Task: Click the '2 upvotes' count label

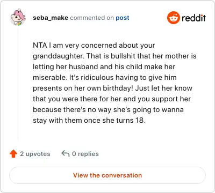Action: click(35, 154)
